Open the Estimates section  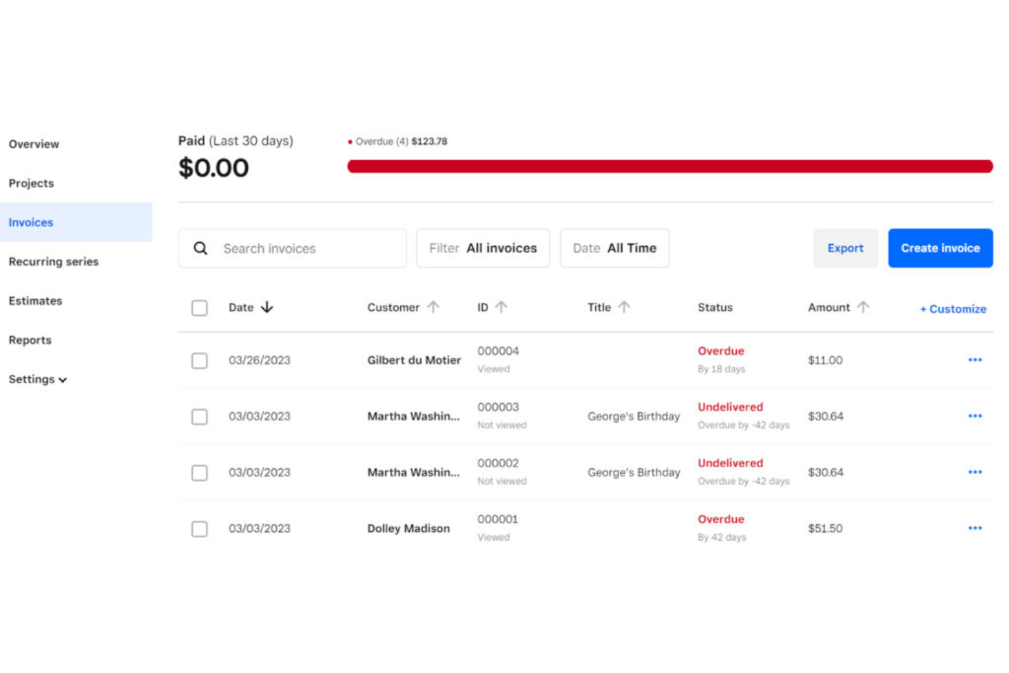point(35,301)
